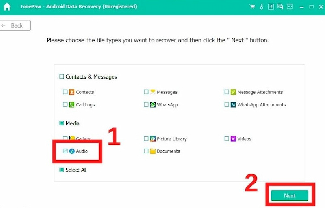Click the 'Message Attachments' label
Viewport: 325px width, 208px height.
coord(260,92)
